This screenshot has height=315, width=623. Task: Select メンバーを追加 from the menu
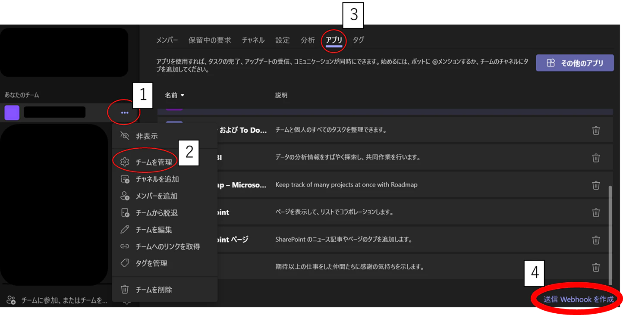point(164,196)
